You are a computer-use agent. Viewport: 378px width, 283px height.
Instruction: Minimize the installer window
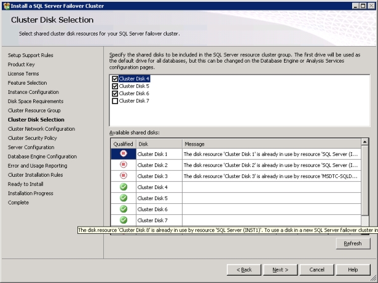click(355, 6)
